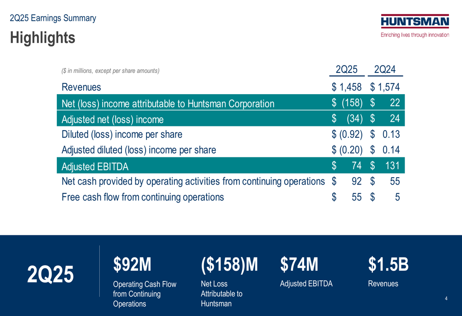
Task: Click the "Net Loss Attributable to Huntsman" caption
Action: click(x=222, y=294)
